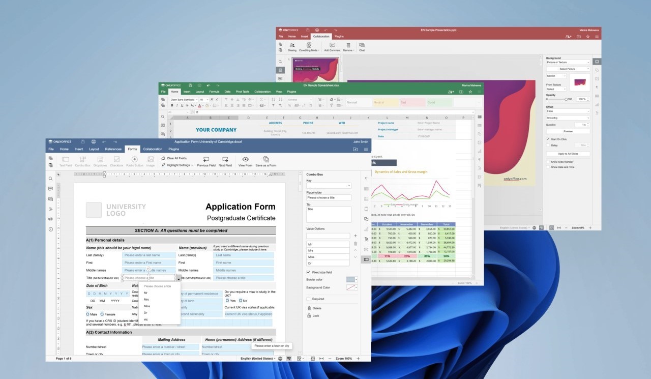Toggle Fixed size field checkbox
651x379 pixels.
click(308, 272)
